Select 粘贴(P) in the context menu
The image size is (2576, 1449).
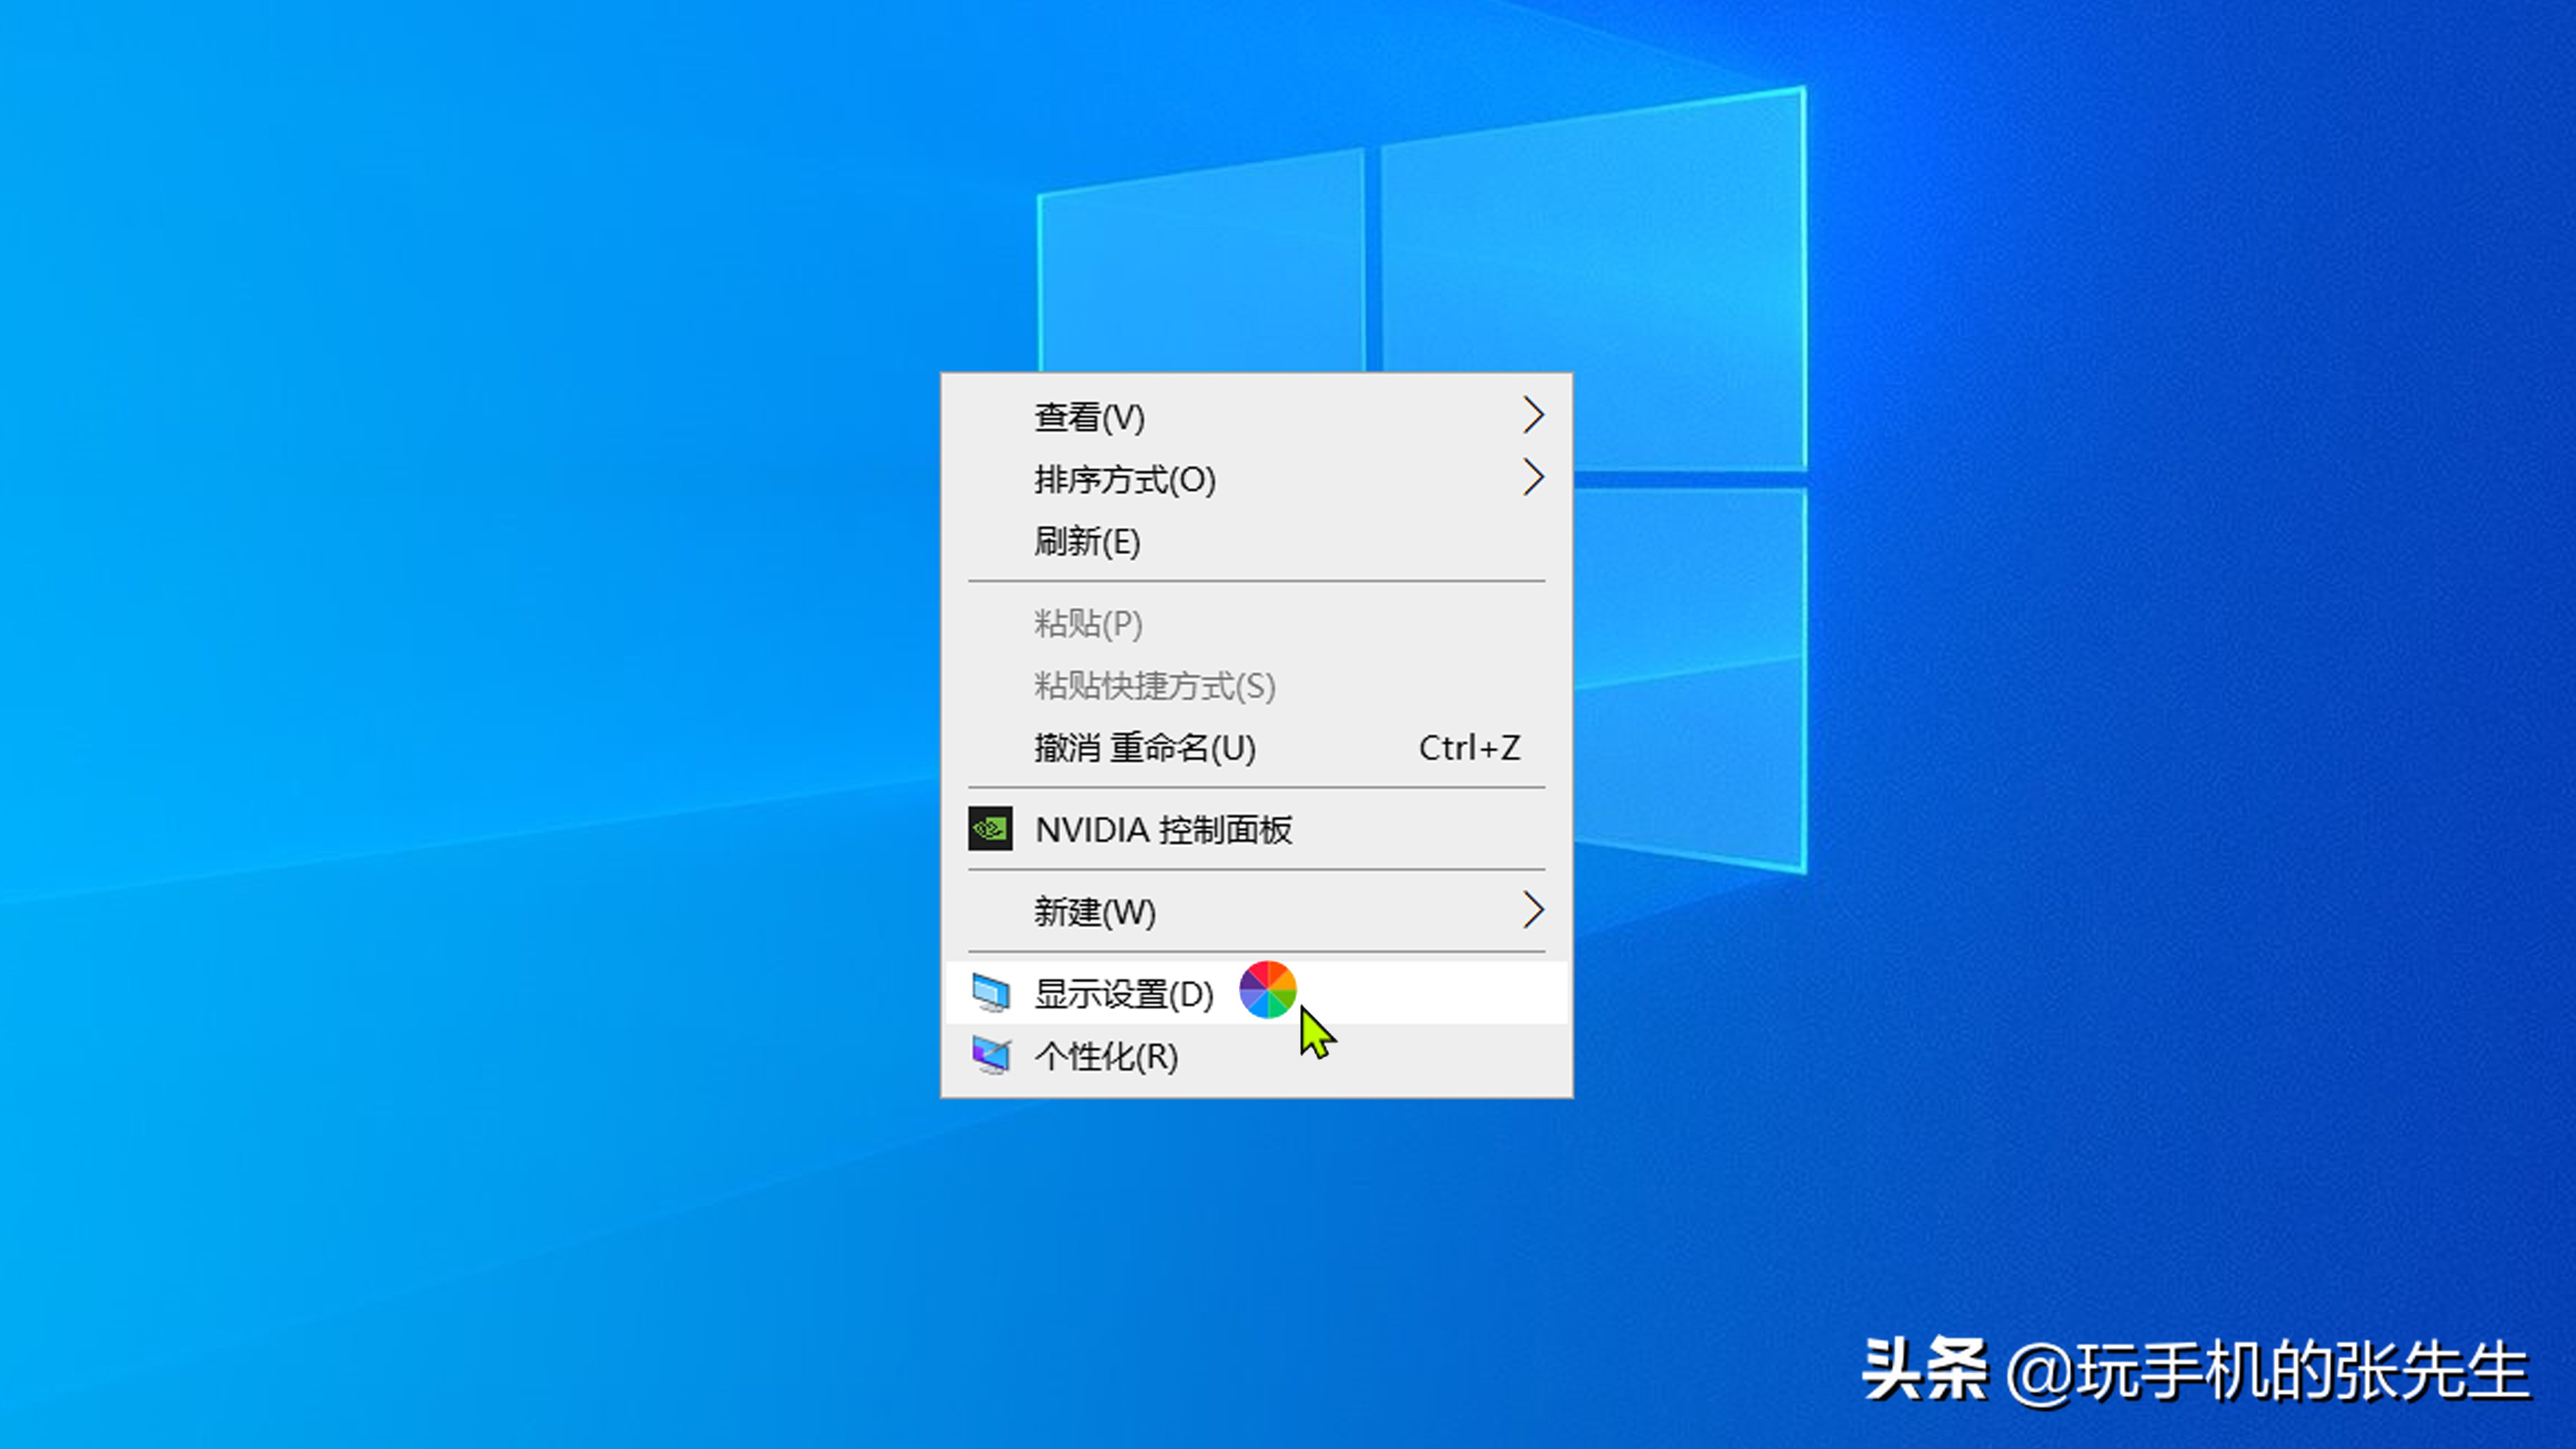pyautogui.click(x=1256, y=623)
